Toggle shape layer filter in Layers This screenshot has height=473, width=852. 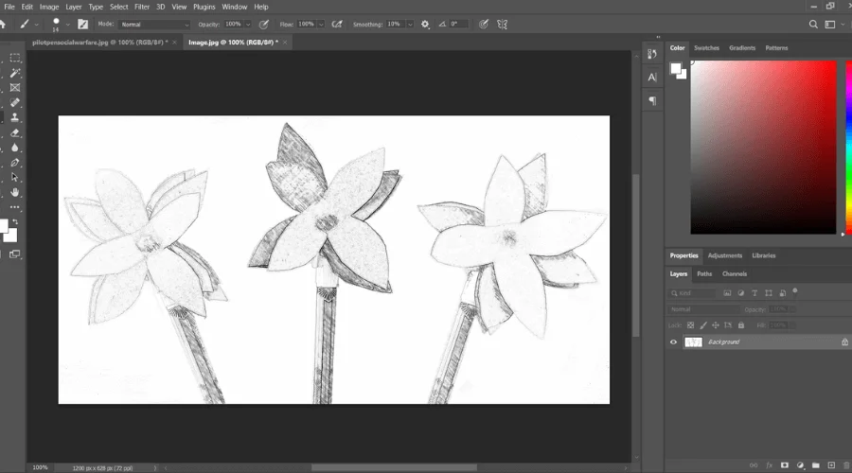coord(769,292)
